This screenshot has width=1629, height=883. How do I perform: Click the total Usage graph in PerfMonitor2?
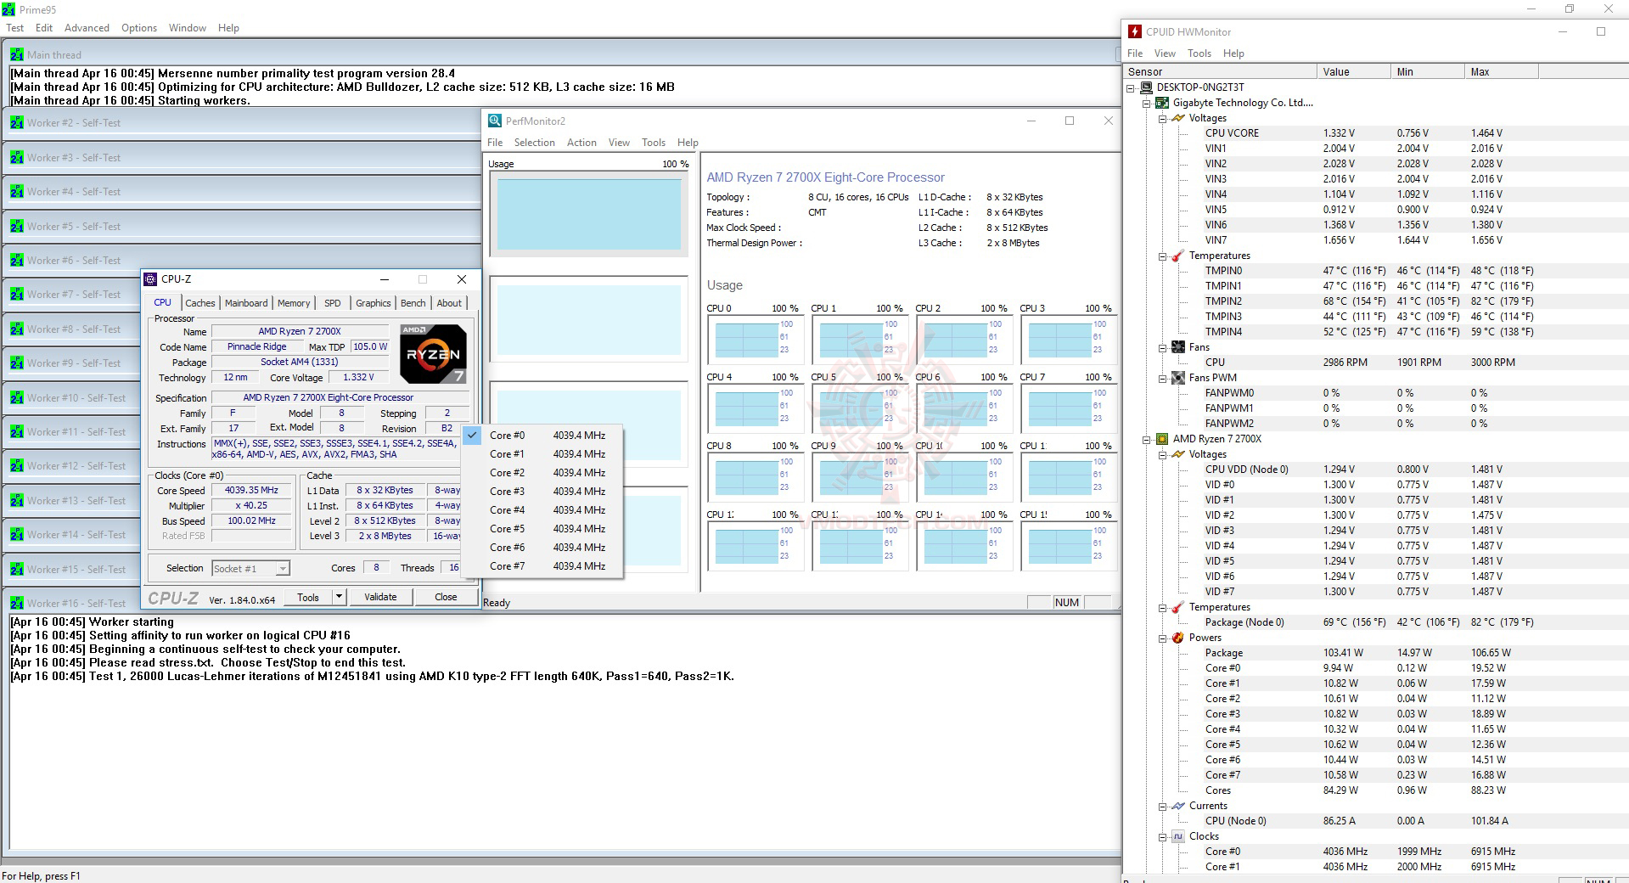(x=589, y=214)
